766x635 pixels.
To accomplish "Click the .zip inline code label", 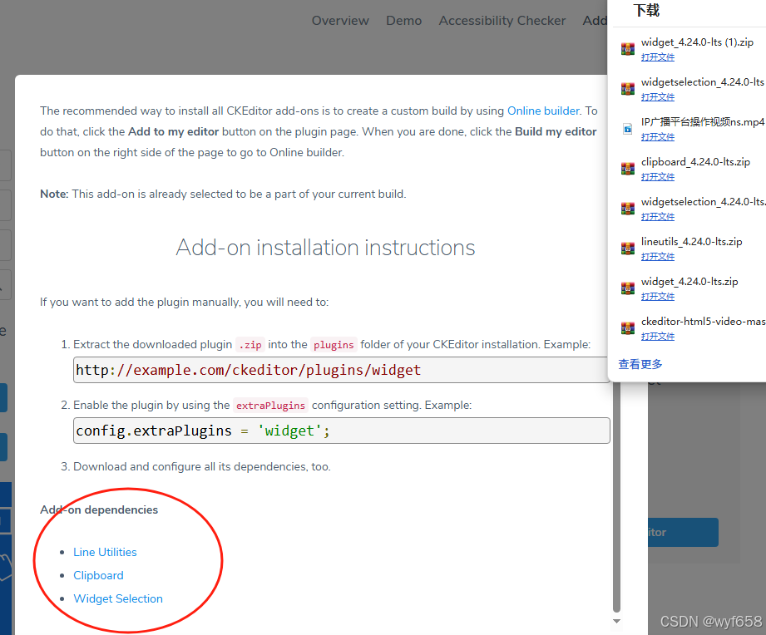I will click(250, 345).
